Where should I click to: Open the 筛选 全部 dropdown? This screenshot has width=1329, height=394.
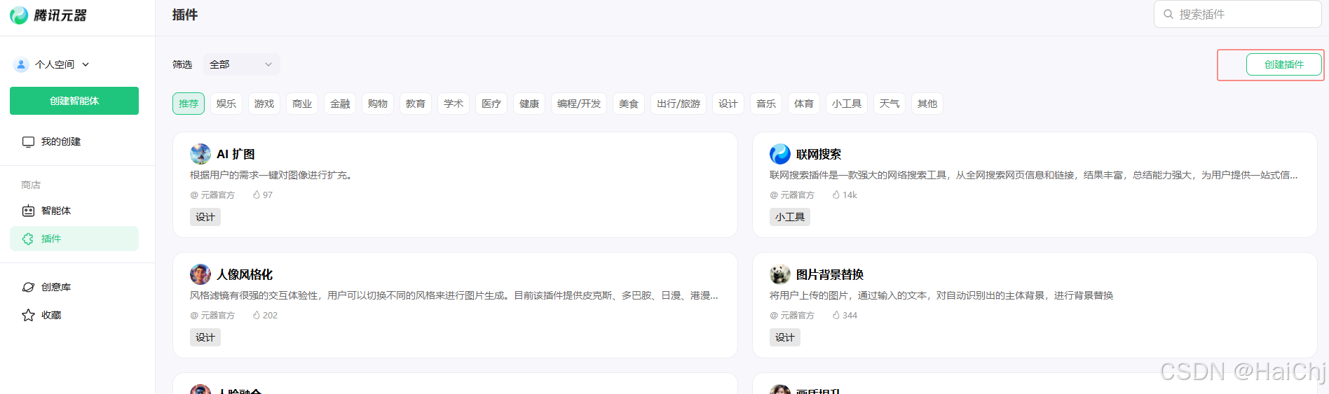(x=241, y=64)
